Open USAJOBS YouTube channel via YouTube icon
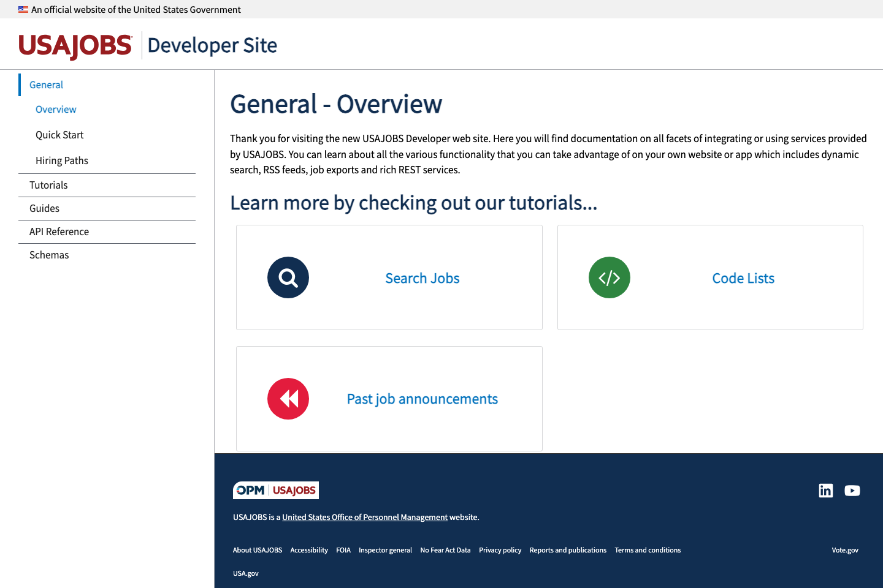883x588 pixels. pyautogui.click(x=852, y=490)
